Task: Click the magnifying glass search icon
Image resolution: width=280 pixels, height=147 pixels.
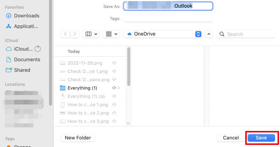Action: tap(222, 34)
